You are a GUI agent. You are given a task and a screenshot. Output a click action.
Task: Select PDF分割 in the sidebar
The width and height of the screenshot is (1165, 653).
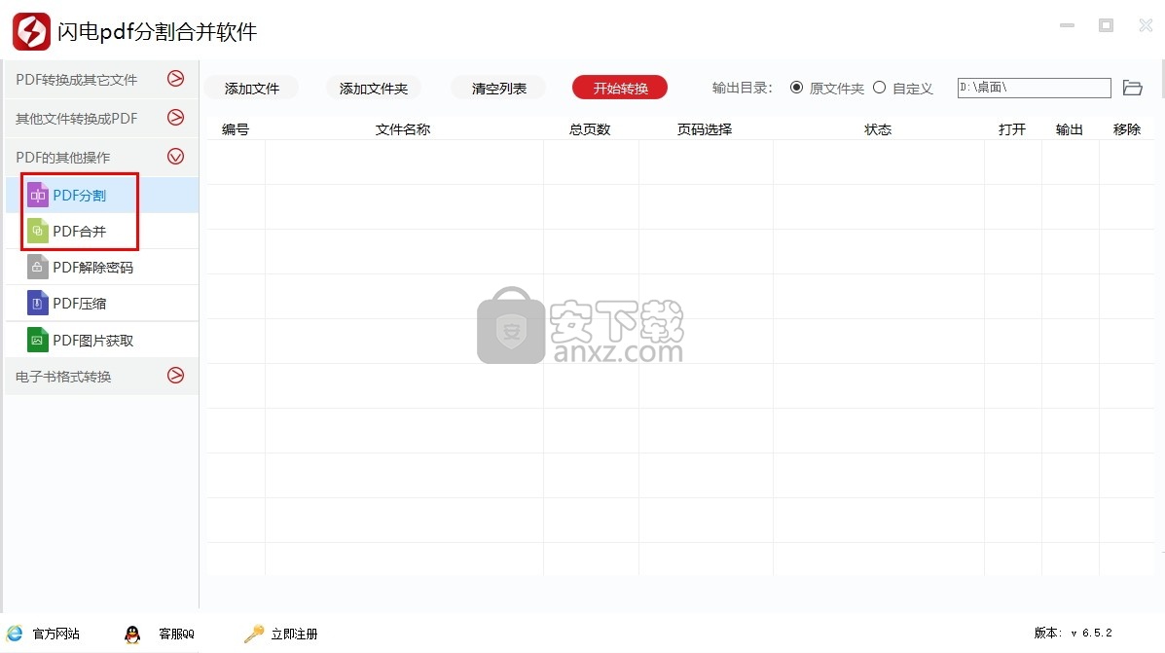pyautogui.click(x=102, y=196)
